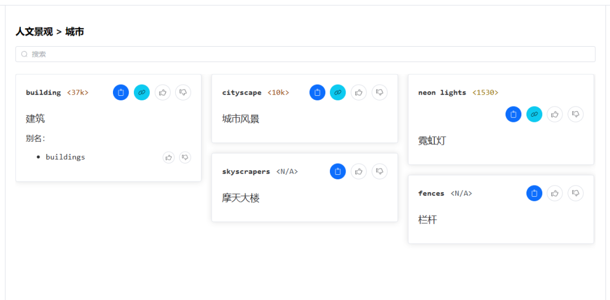Click the 别名: label
This screenshot has height=300, width=610.
pos(36,139)
